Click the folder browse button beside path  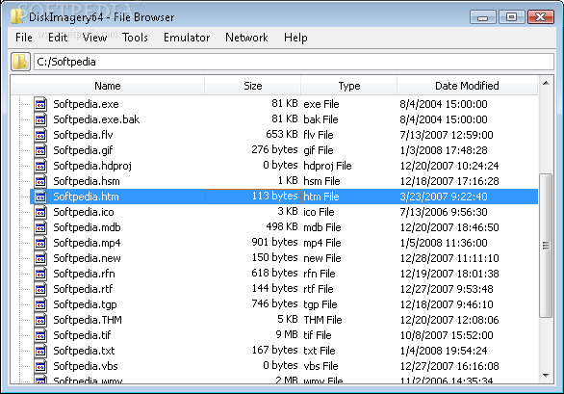pyautogui.click(x=20, y=62)
